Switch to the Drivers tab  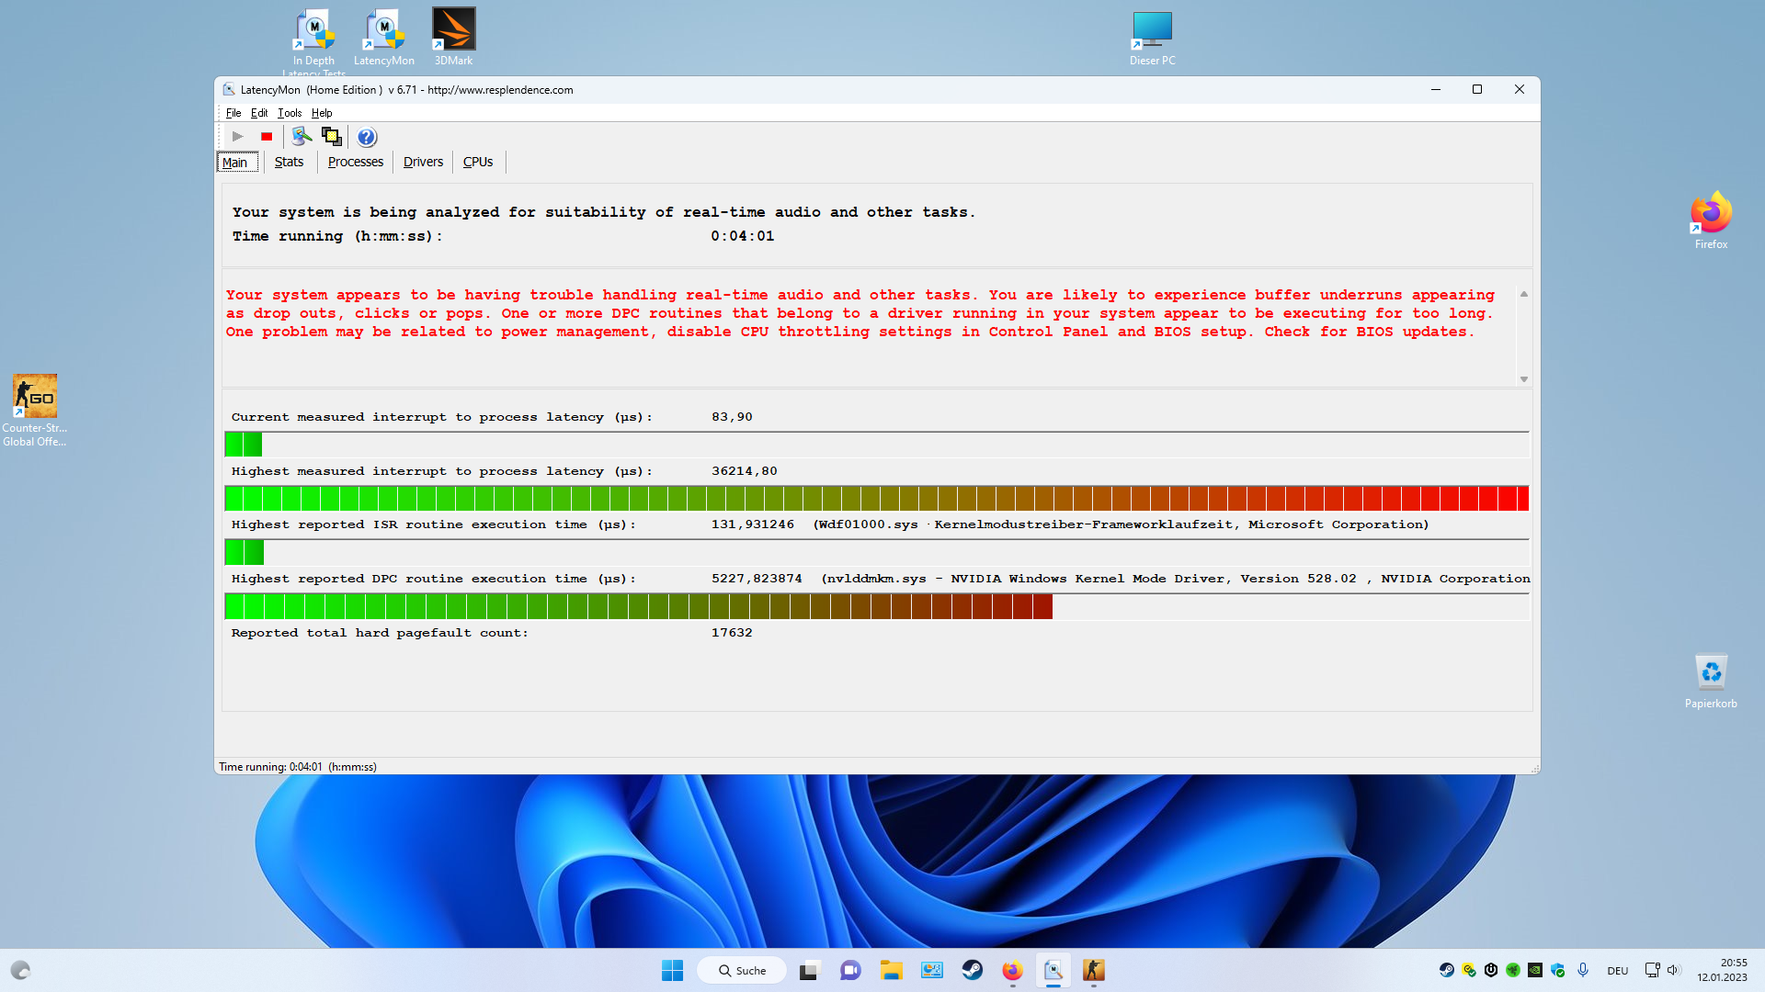pos(423,162)
